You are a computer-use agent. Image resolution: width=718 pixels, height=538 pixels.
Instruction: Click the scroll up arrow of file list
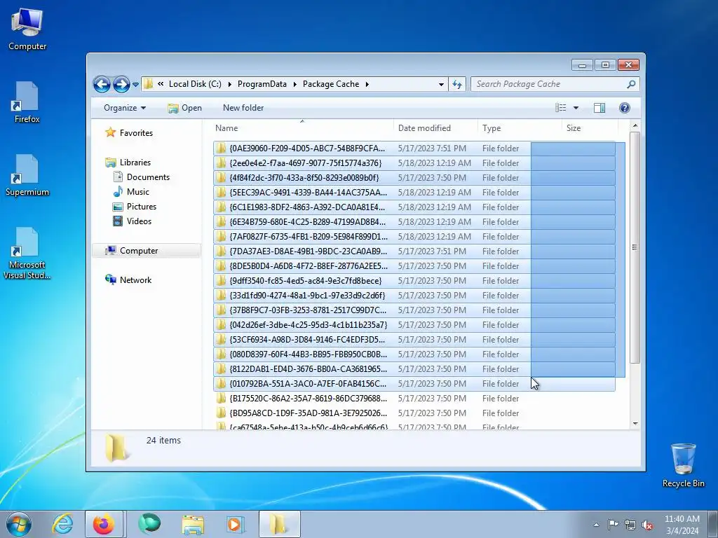pyautogui.click(x=635, y=125)
